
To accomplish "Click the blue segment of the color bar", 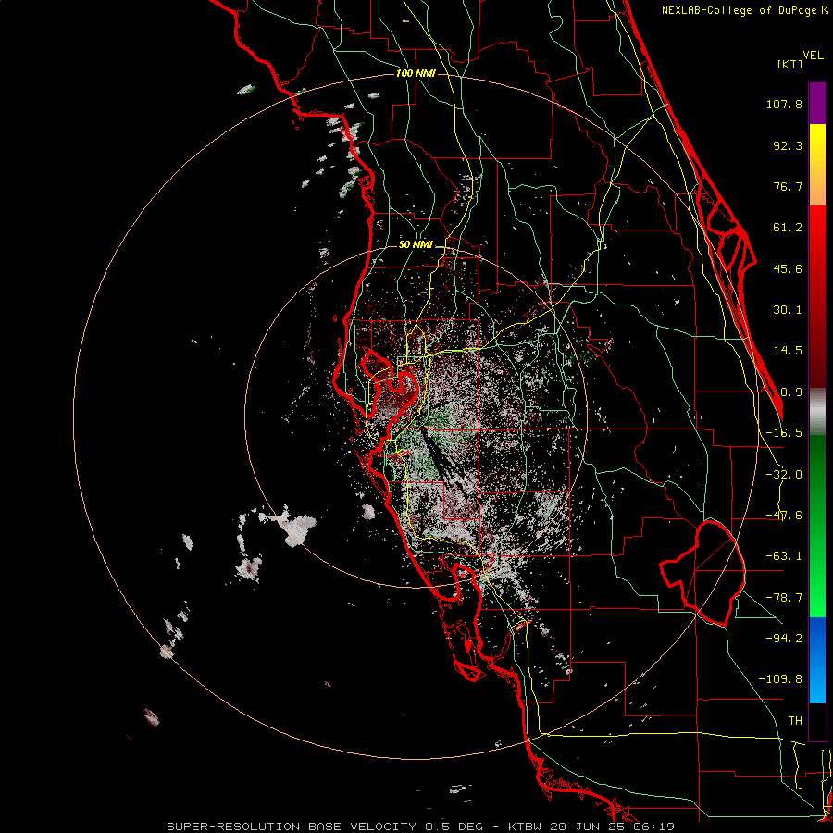I will [817, 660].
